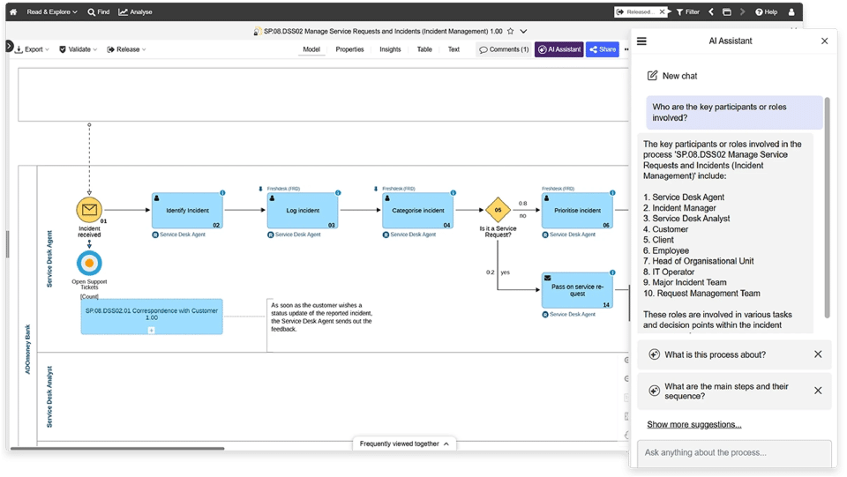Click info icon on Identify incident task

point(222,192)
